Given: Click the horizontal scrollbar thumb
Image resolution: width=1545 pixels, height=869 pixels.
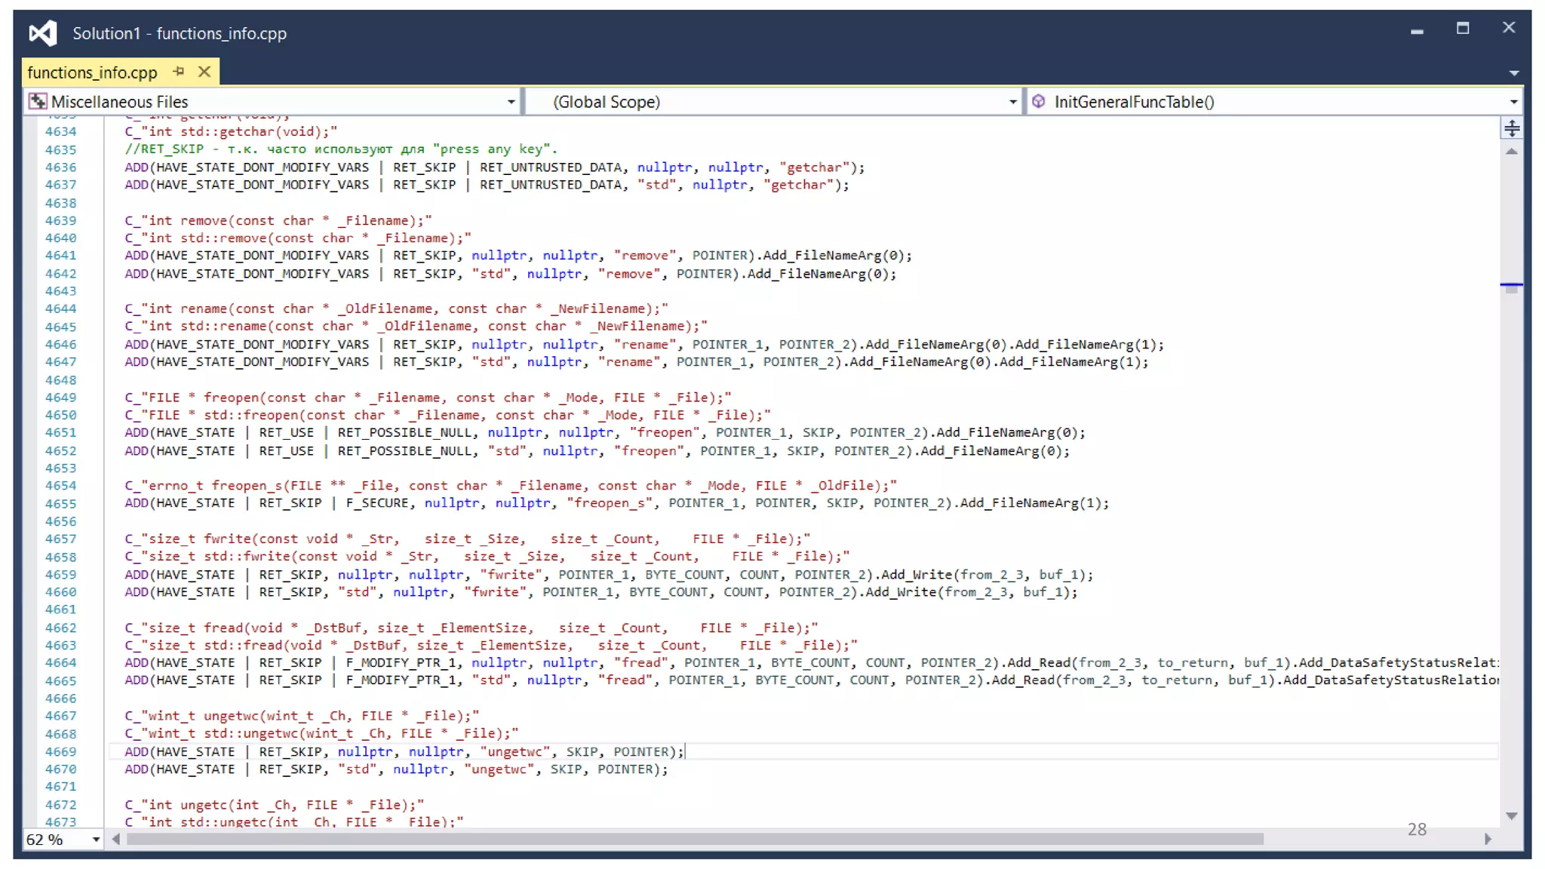Looking at the screenshot, I should point(695,839).
